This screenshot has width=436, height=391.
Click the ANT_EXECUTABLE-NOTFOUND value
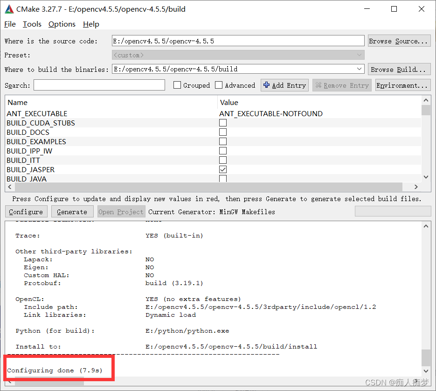click(x=271, y=113)
